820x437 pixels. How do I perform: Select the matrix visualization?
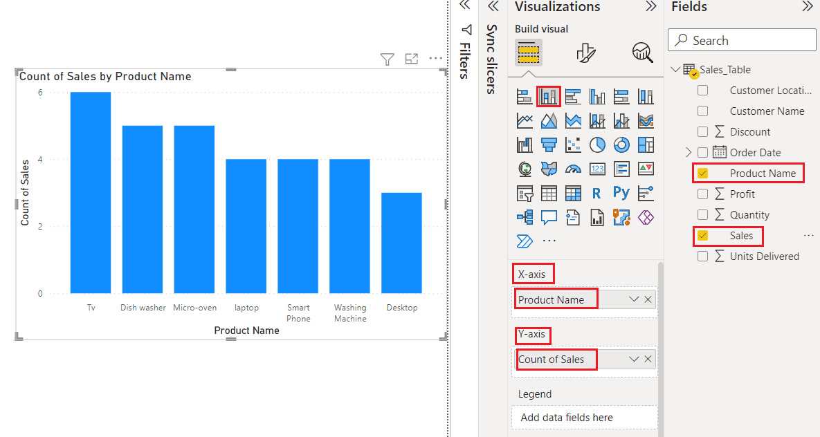pyautogui.click(x=573, y=193)
